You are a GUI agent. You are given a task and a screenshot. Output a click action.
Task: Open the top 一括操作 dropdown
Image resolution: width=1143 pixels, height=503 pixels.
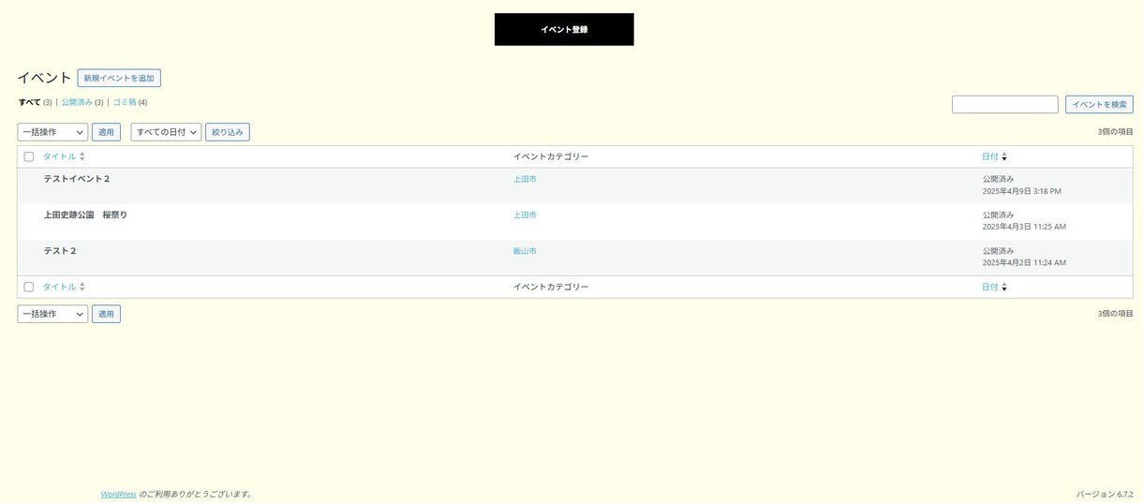52,132
